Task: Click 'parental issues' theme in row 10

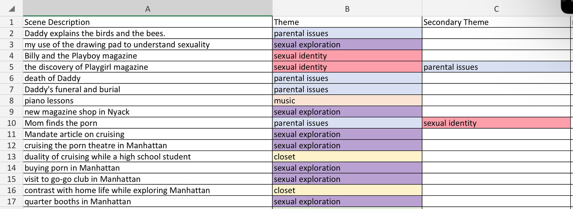Action: (x=347, y=123)
